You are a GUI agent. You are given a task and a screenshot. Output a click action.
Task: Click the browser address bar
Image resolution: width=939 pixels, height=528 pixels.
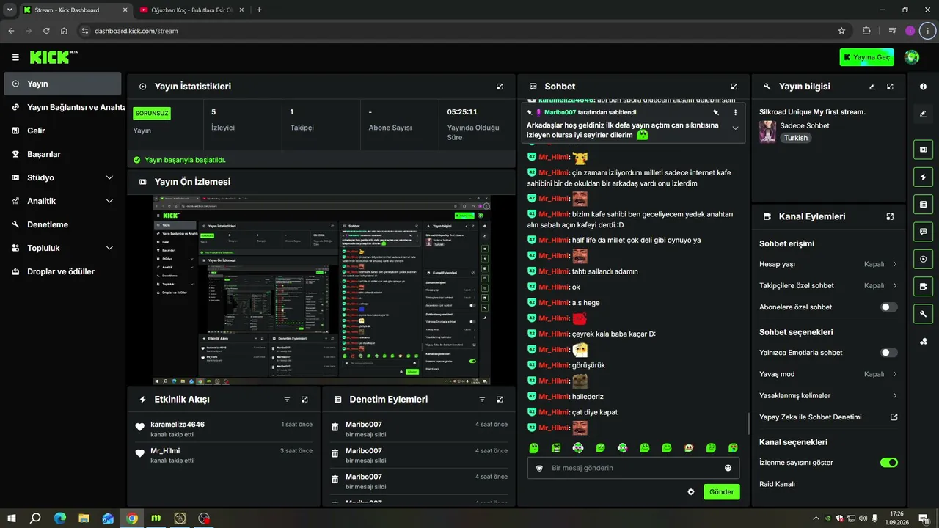(462, 31)
